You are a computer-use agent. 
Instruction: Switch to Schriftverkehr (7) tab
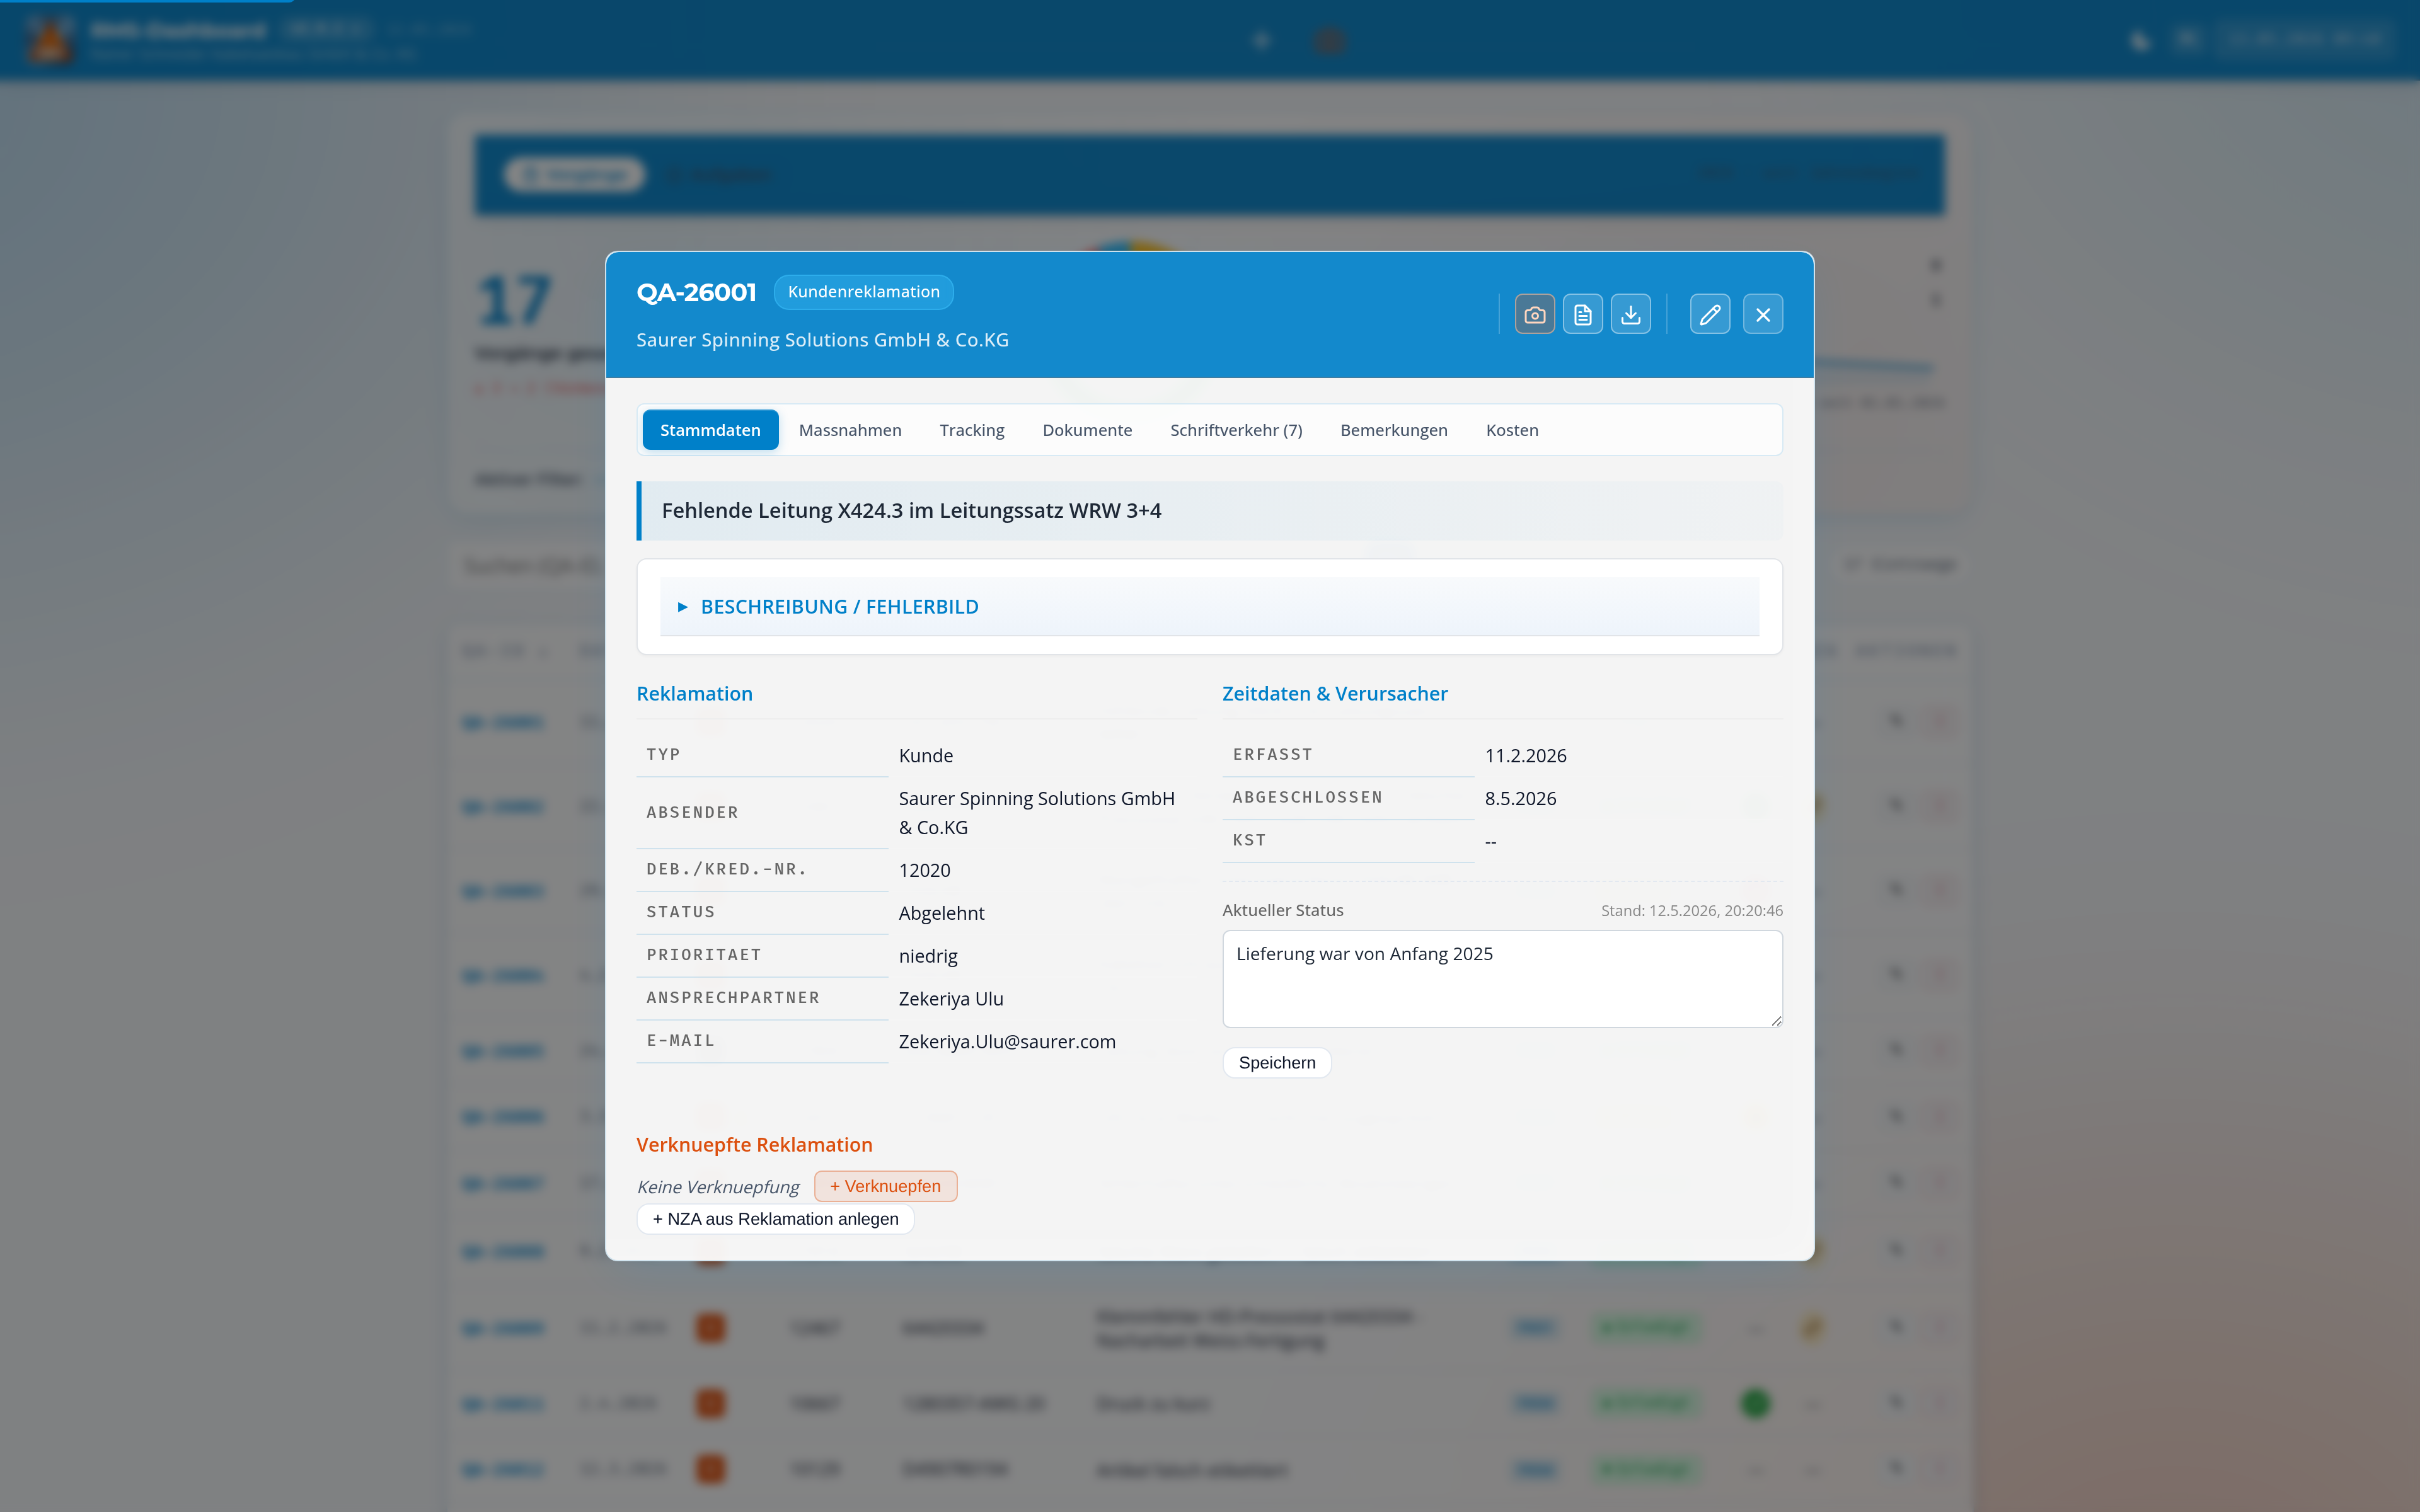pyautogui.click(x=1236, y=430)
